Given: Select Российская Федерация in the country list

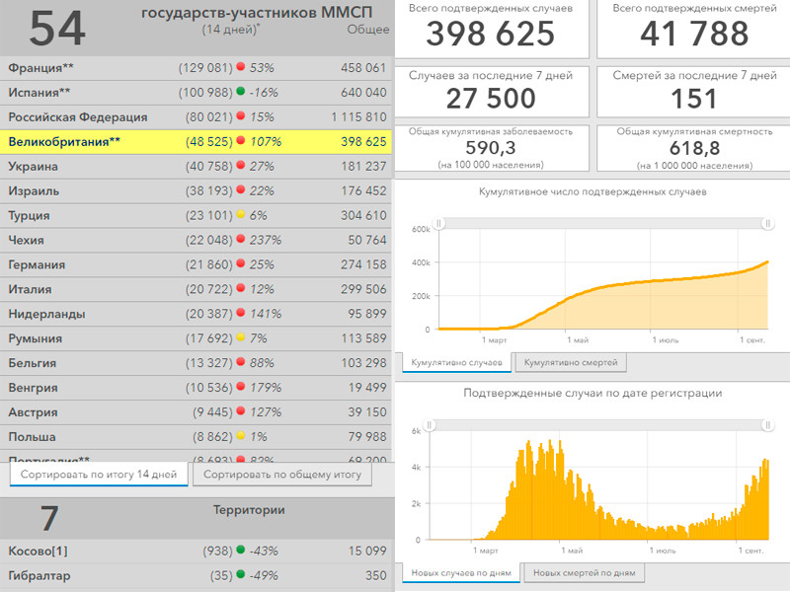Looking at the screenshot, I should click(x=77, y=117).
